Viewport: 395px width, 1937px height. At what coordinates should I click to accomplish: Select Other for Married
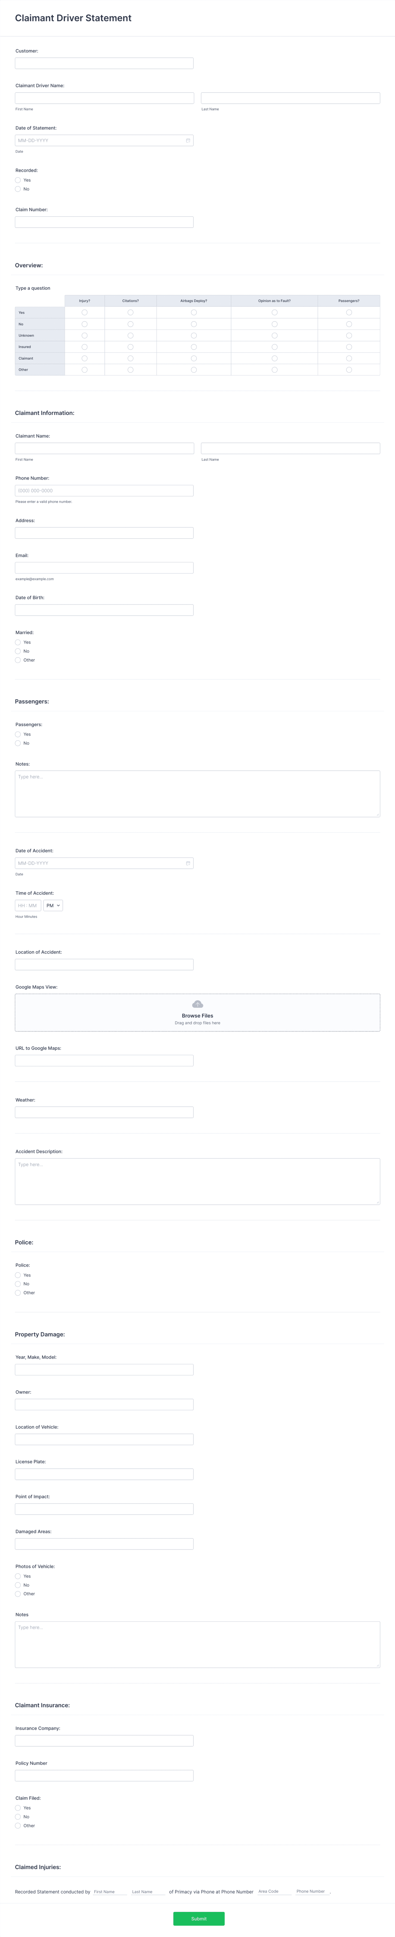point(18,660)
